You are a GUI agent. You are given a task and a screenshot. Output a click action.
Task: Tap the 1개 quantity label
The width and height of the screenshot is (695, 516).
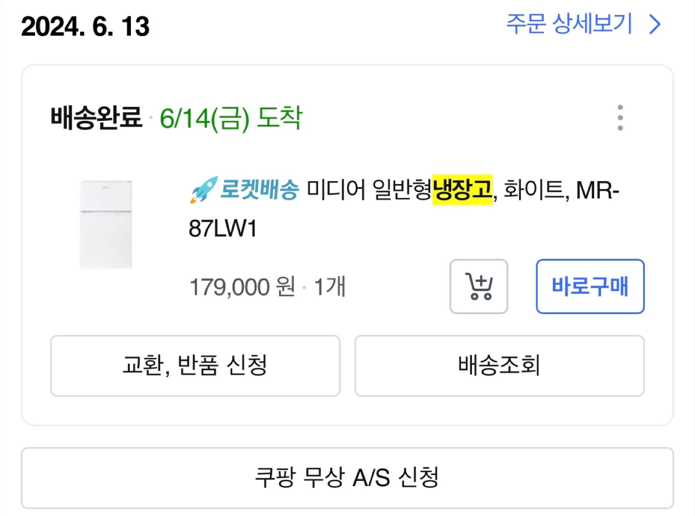point(330,287)
